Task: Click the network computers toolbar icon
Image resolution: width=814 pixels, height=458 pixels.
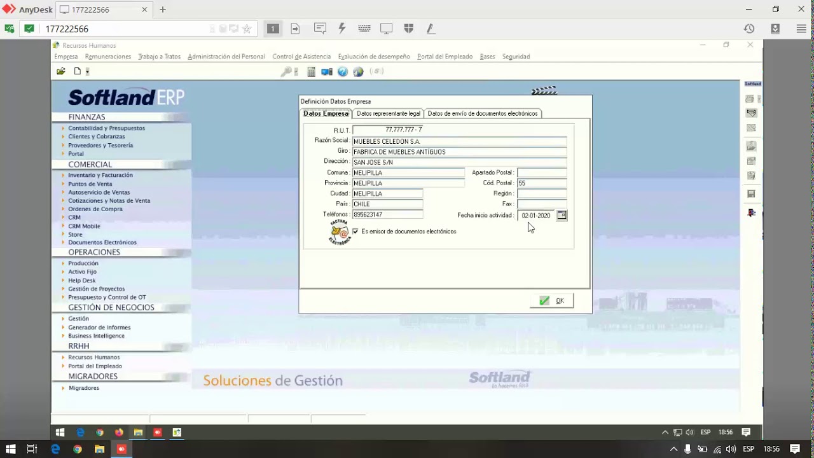Action: pyautogui.click(x=327, y=72)
